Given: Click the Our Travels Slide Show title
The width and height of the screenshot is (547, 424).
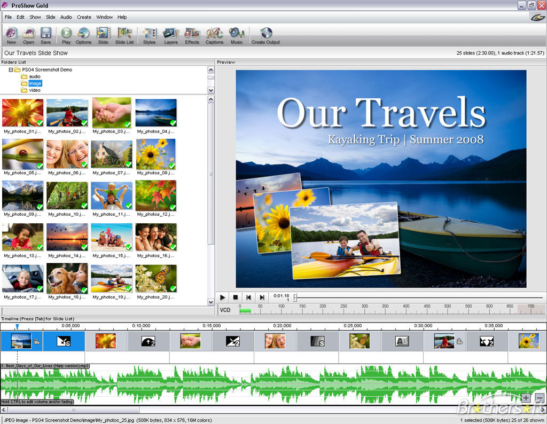Looking at the screenshot, I should pyautogui.click(x=36, y=53).
